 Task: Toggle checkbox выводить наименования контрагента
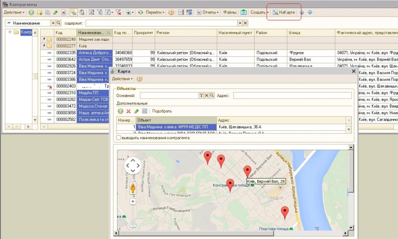[119, 138]
